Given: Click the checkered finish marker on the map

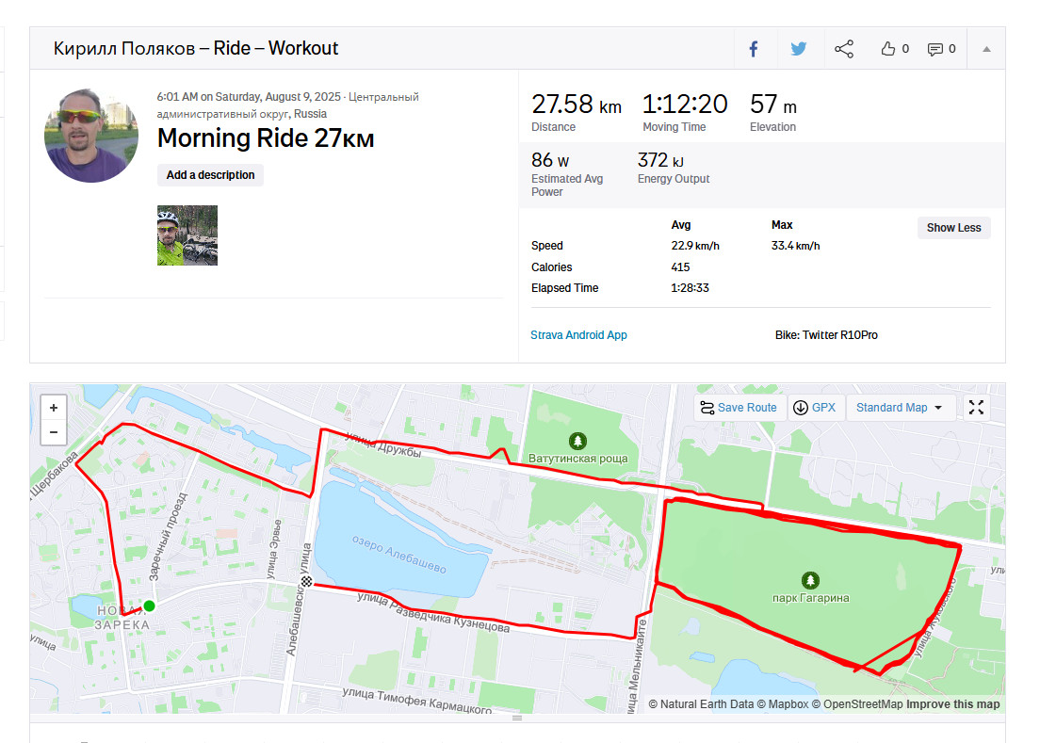Looking at the screenshot, I should pyautogui.click(x=306, y=581).
